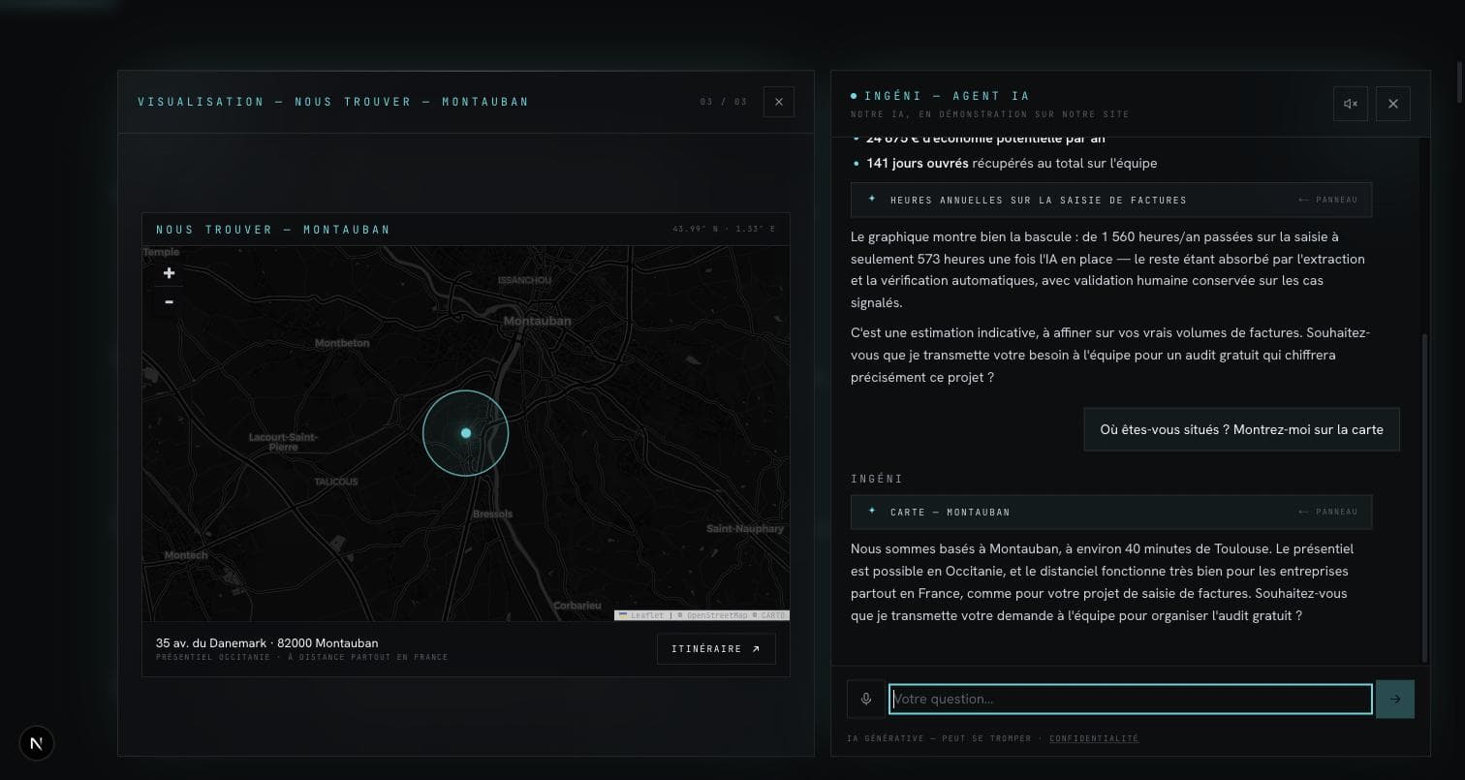The image size is (1465, 780).
Task: Close the Ingéni agent chat panel
Action: coord(1393,104)
